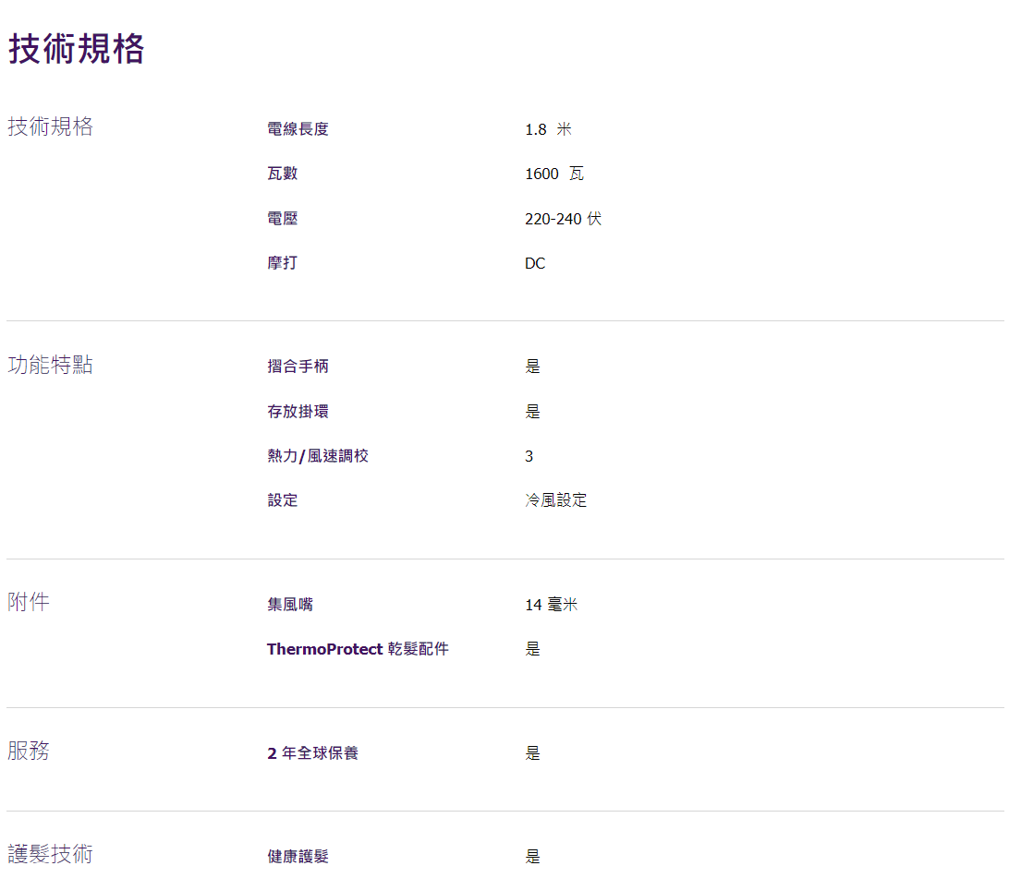Click the large 技術規格 page heading
Image resolution: width=1009 pixels, height=890 pixels.
(x=77, y=49)
